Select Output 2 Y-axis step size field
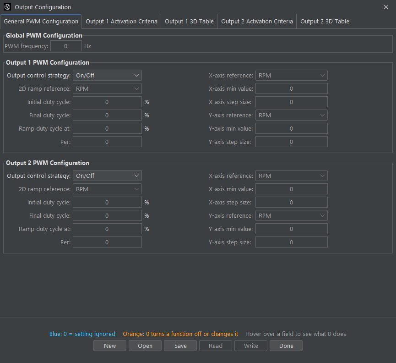 click(x=292, y=242)
